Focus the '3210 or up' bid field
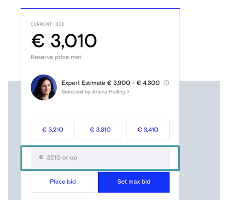This screenshot has width=227, height=204. (x=103, y=157)
